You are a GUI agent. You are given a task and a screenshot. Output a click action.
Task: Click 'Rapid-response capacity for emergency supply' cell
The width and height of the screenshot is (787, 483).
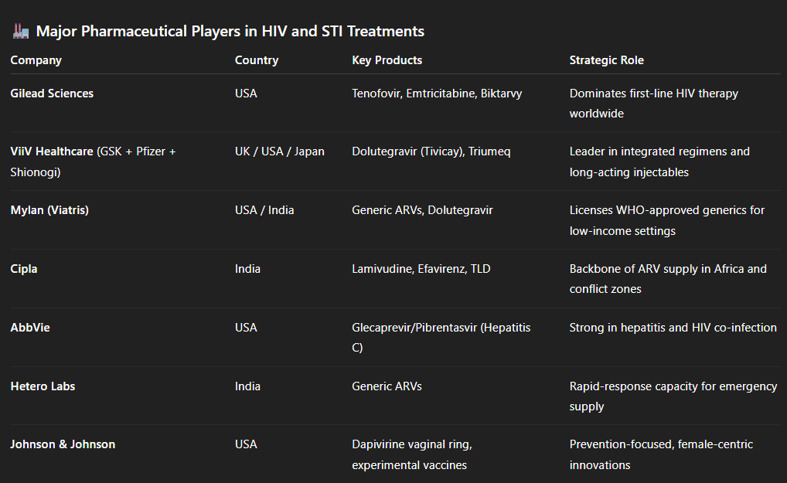(673, 396)
